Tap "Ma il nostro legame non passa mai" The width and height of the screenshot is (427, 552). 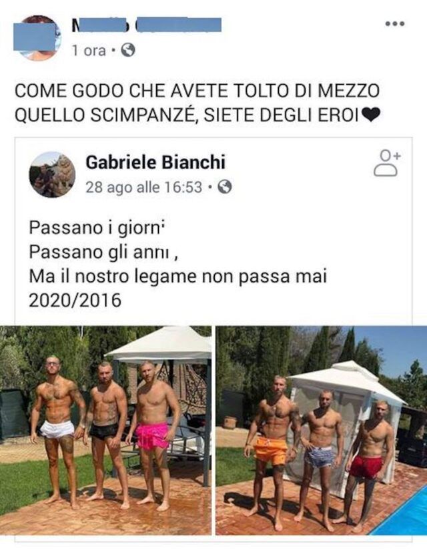pyautogui.click(x=178, y=277)
